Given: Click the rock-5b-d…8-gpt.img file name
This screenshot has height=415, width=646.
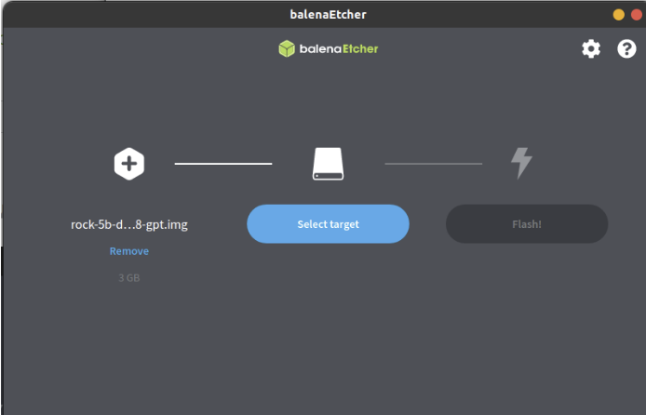Looking at the screenshot, I should (x=129, y=225).
